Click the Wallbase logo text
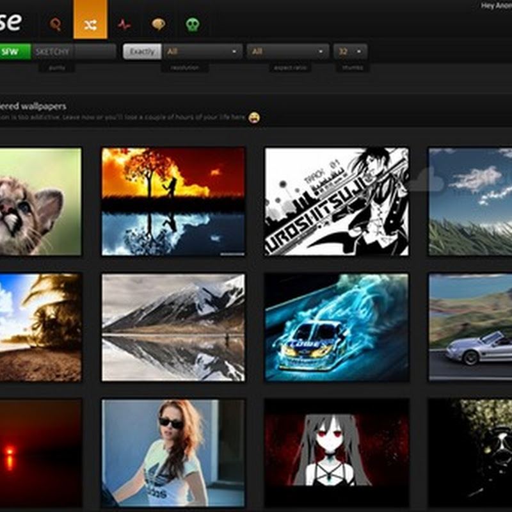 tap(11, 22)
